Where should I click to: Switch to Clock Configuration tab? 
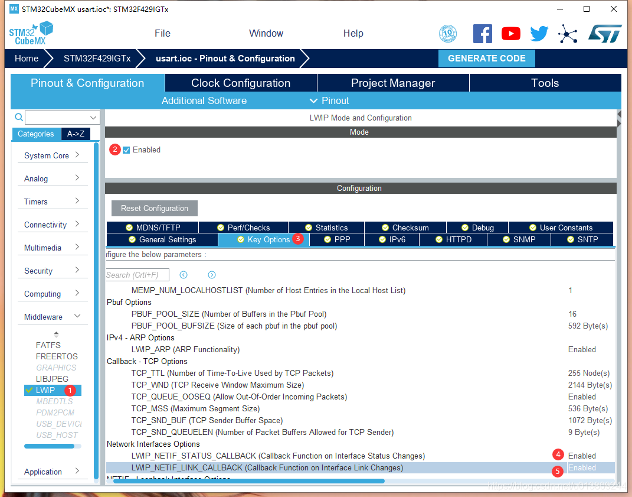(x=241, y=83)
